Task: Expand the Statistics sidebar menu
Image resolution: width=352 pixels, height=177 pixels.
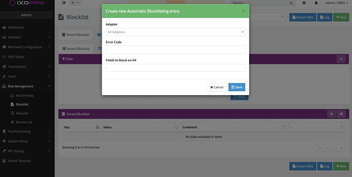Action: pos(26,37)
